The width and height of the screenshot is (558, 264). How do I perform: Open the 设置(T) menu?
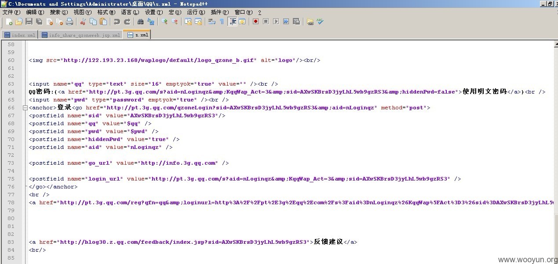[x=154, y=12]
